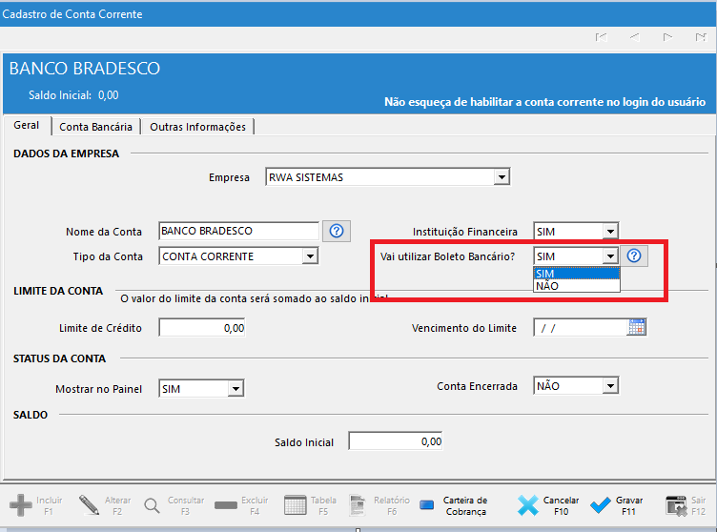
Task: Click the Cancelar F10 X icon
Action: tap(528, 505)
